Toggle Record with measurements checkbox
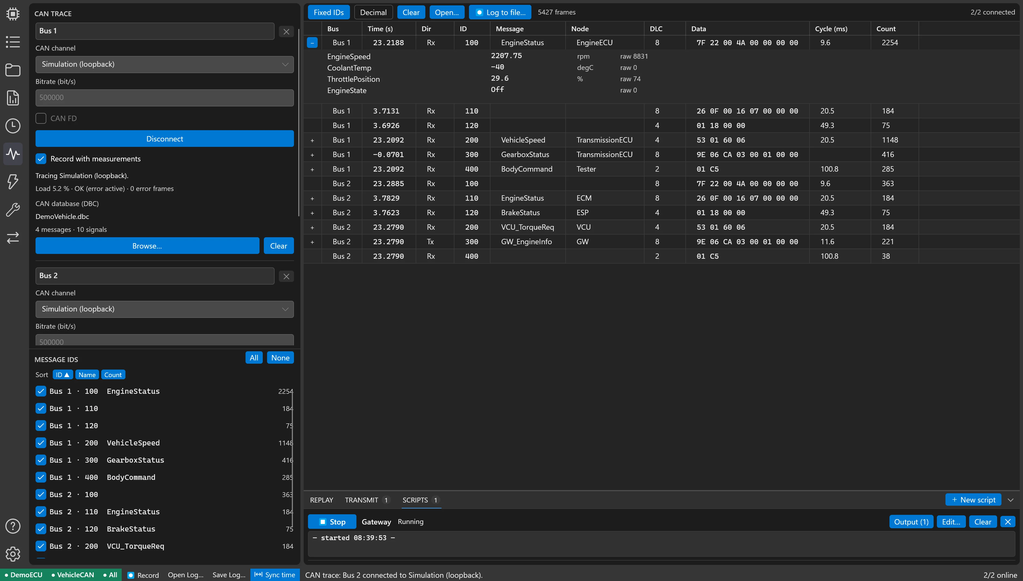 [41, 159]
